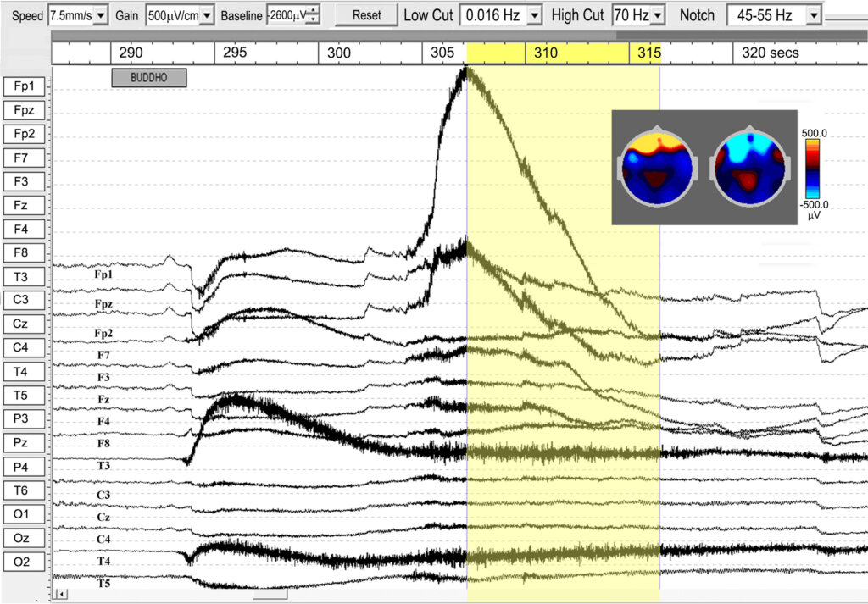Click the BUDDHO event marker button
Image resolution: width=868 pixels, height=604 pixels.
click(149, 77)
